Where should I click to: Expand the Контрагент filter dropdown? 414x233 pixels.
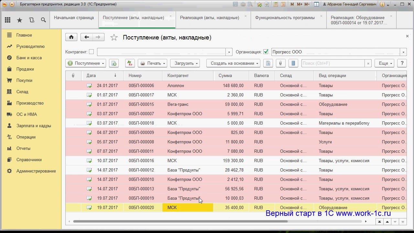(229, 52)
